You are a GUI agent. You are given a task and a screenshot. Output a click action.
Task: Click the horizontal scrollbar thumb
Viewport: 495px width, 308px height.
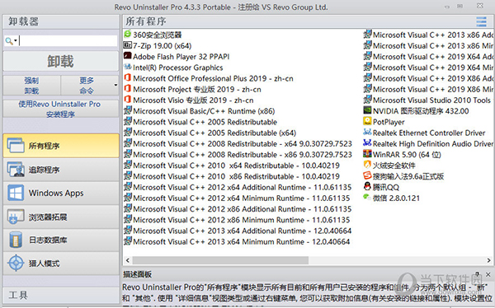[x=220, y=260]
